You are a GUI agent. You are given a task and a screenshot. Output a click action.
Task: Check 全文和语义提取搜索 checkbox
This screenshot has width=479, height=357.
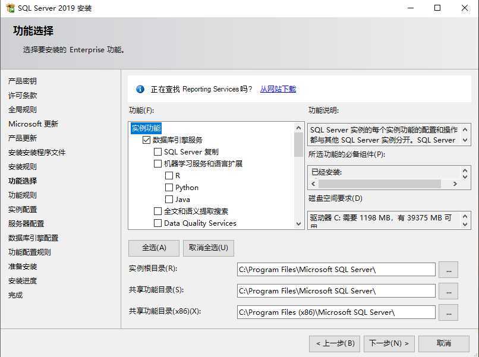(157, 211)
